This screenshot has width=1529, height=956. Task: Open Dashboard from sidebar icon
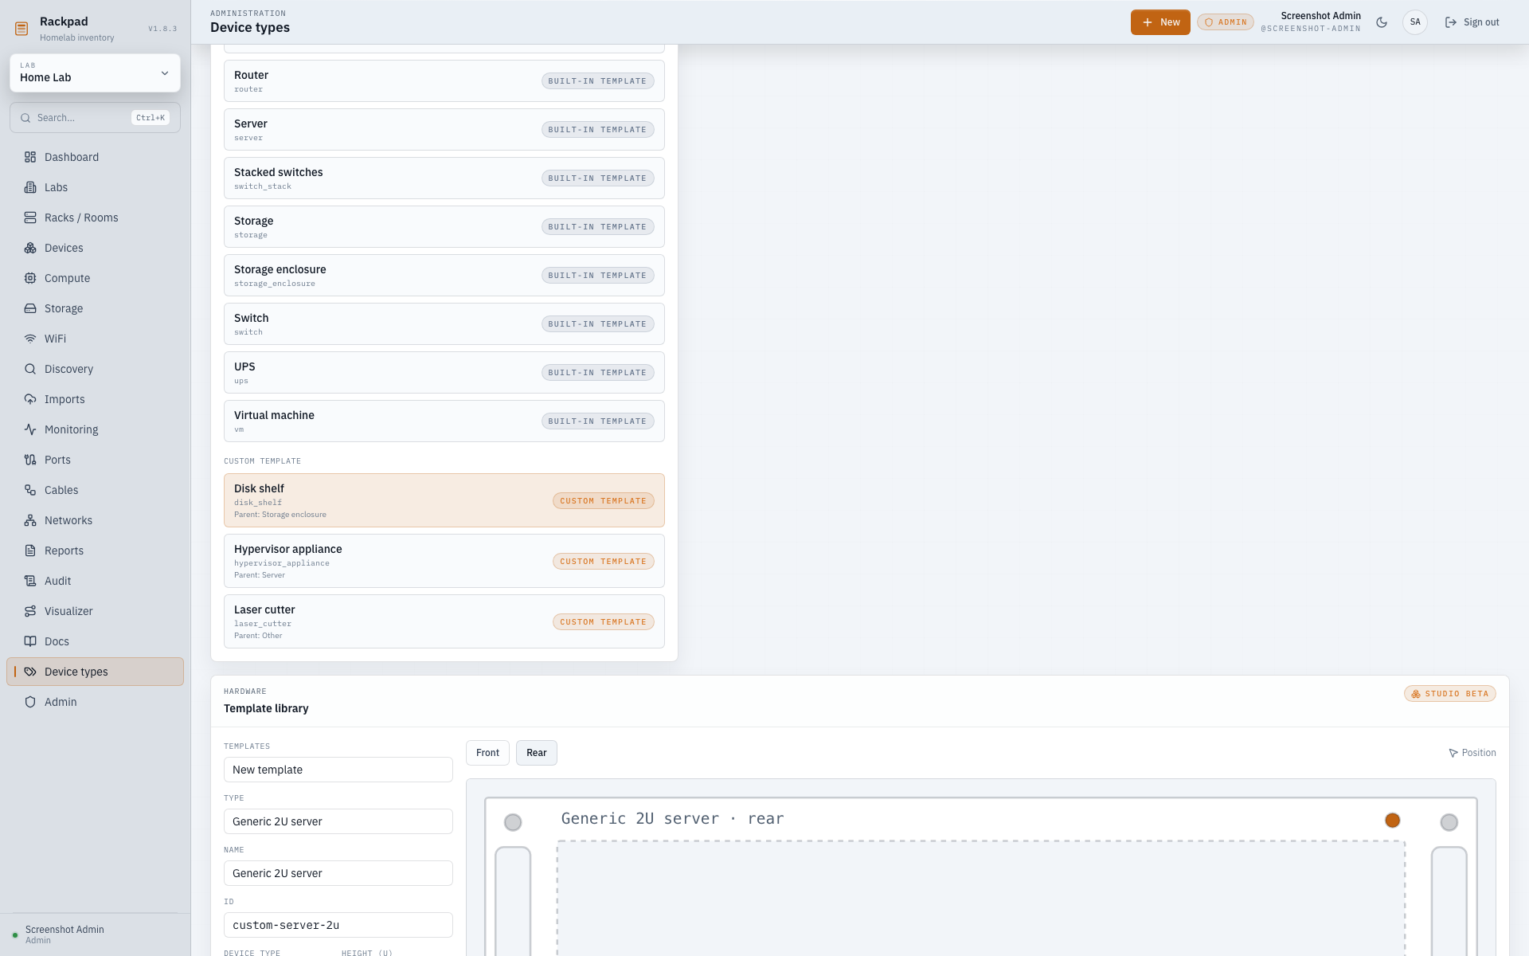click(30, 157)
